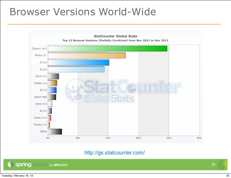Click the '0%' x-axis tick label
Viewport: 231px width, 178px height.
(48, 138)
